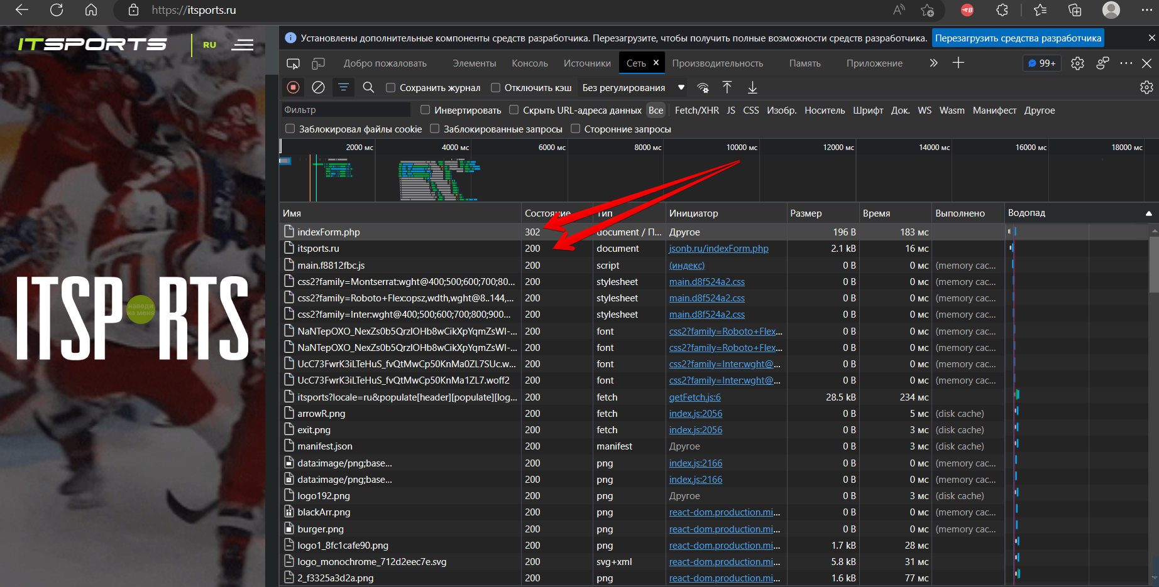Clear the network log

(319, 87)
